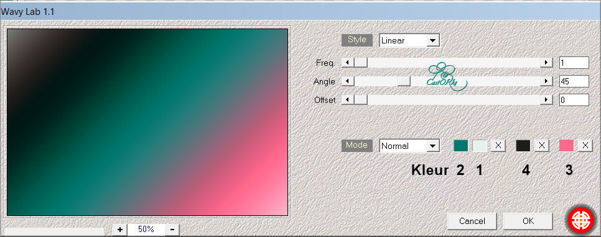Viewport: 601px width, 237px height.
Task: Click the Style label button
Action: click(x=357, y=40)
